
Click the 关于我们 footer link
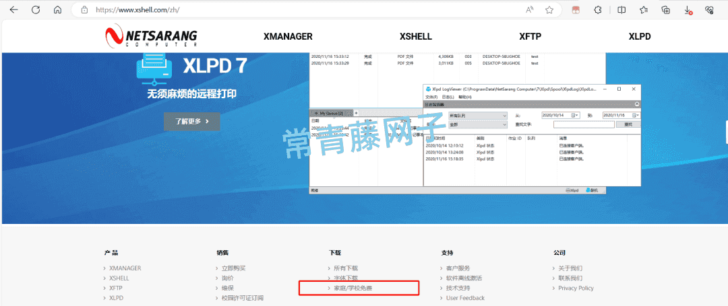point(570,268)
